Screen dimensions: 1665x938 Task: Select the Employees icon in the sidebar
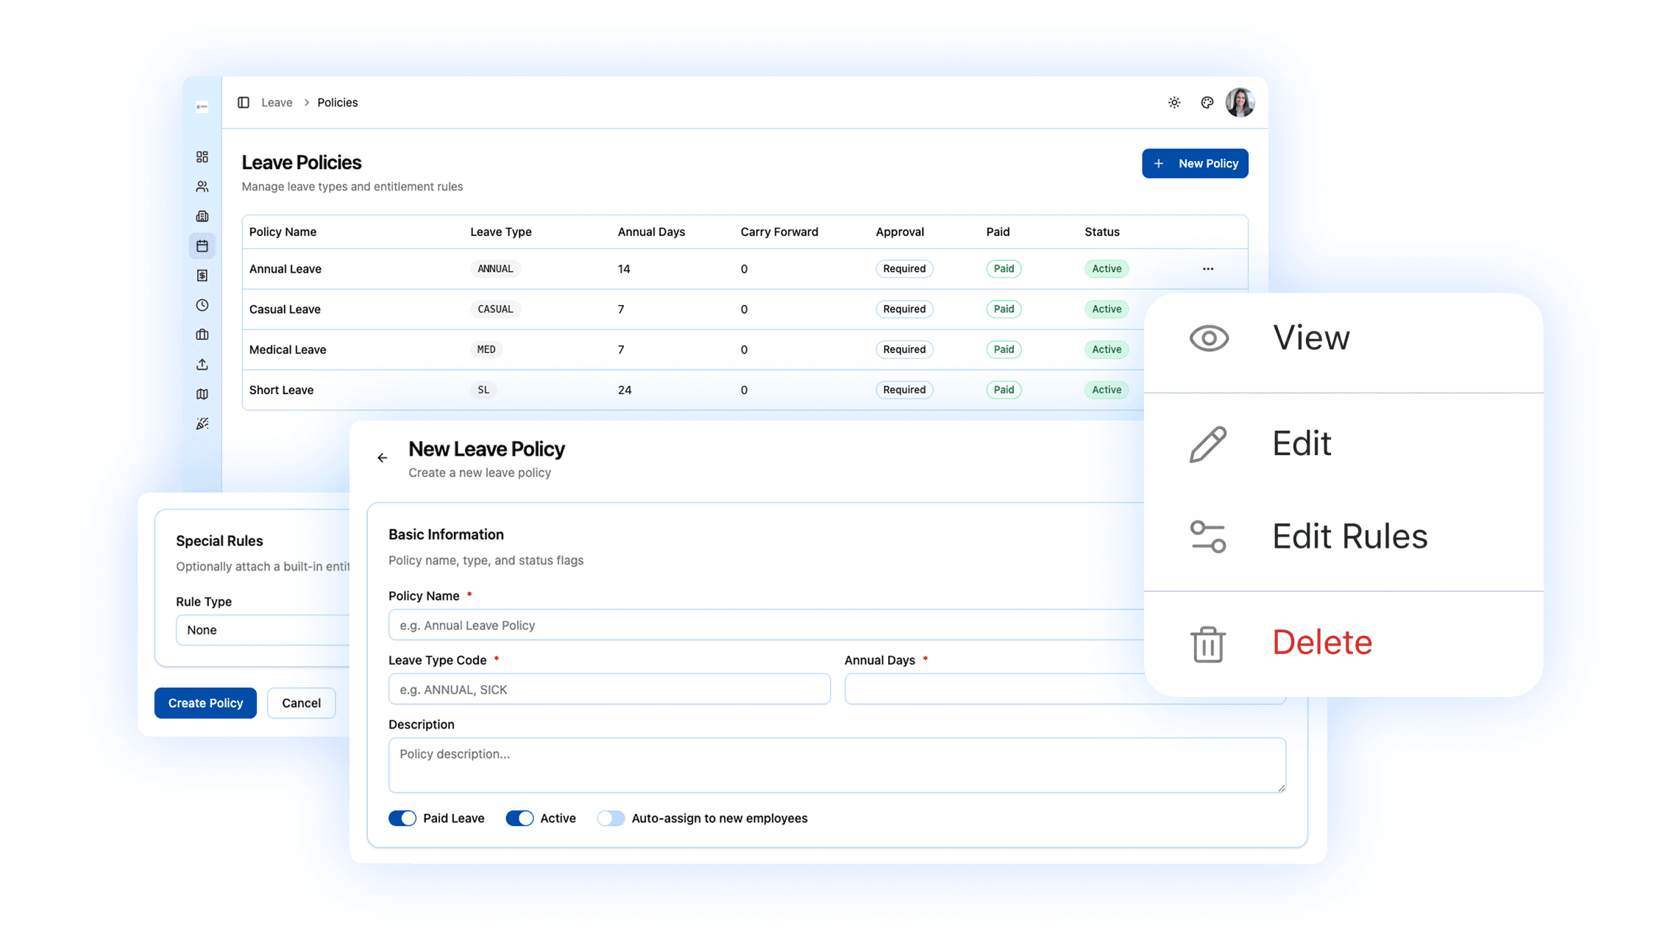202,186
